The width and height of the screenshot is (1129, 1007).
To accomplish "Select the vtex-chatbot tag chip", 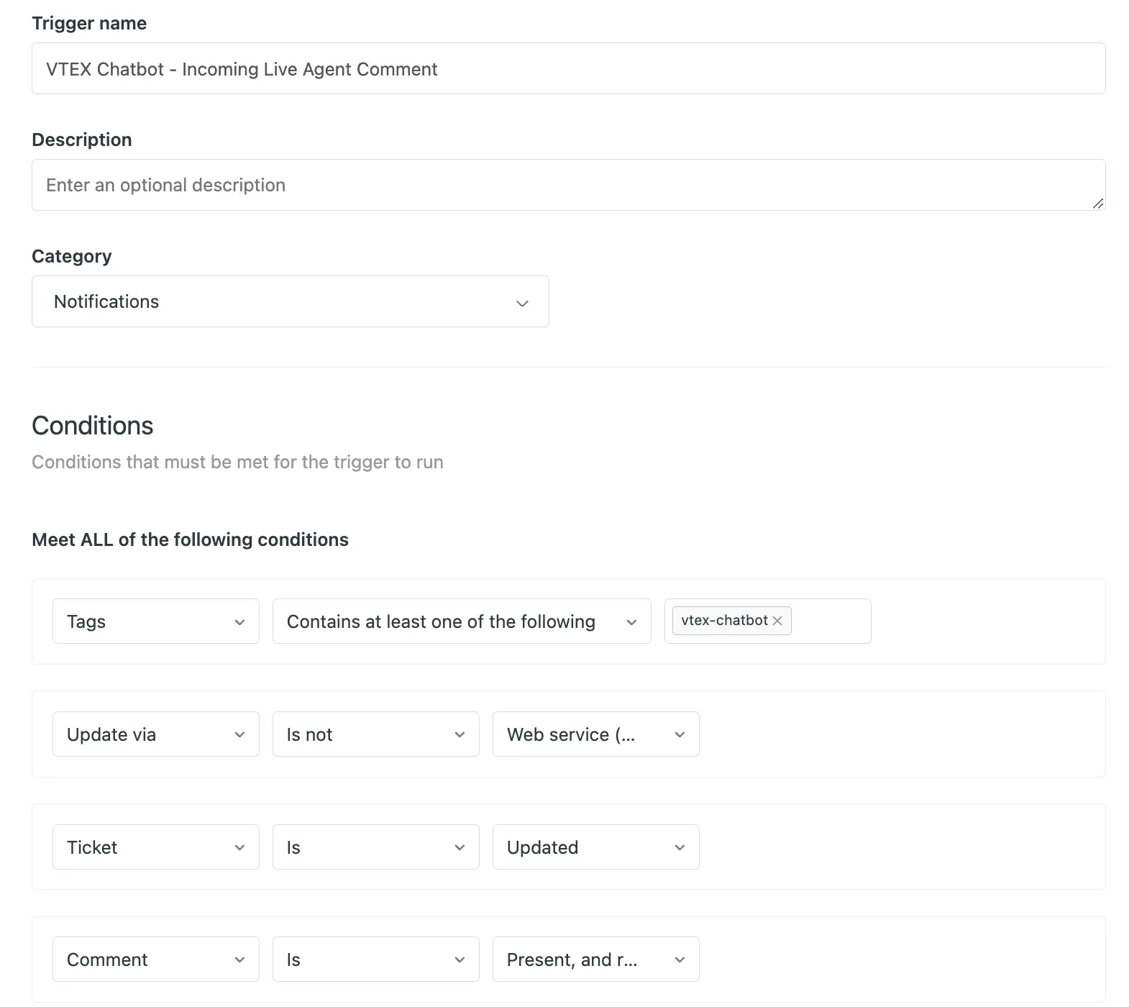I will tap(723, 621).
